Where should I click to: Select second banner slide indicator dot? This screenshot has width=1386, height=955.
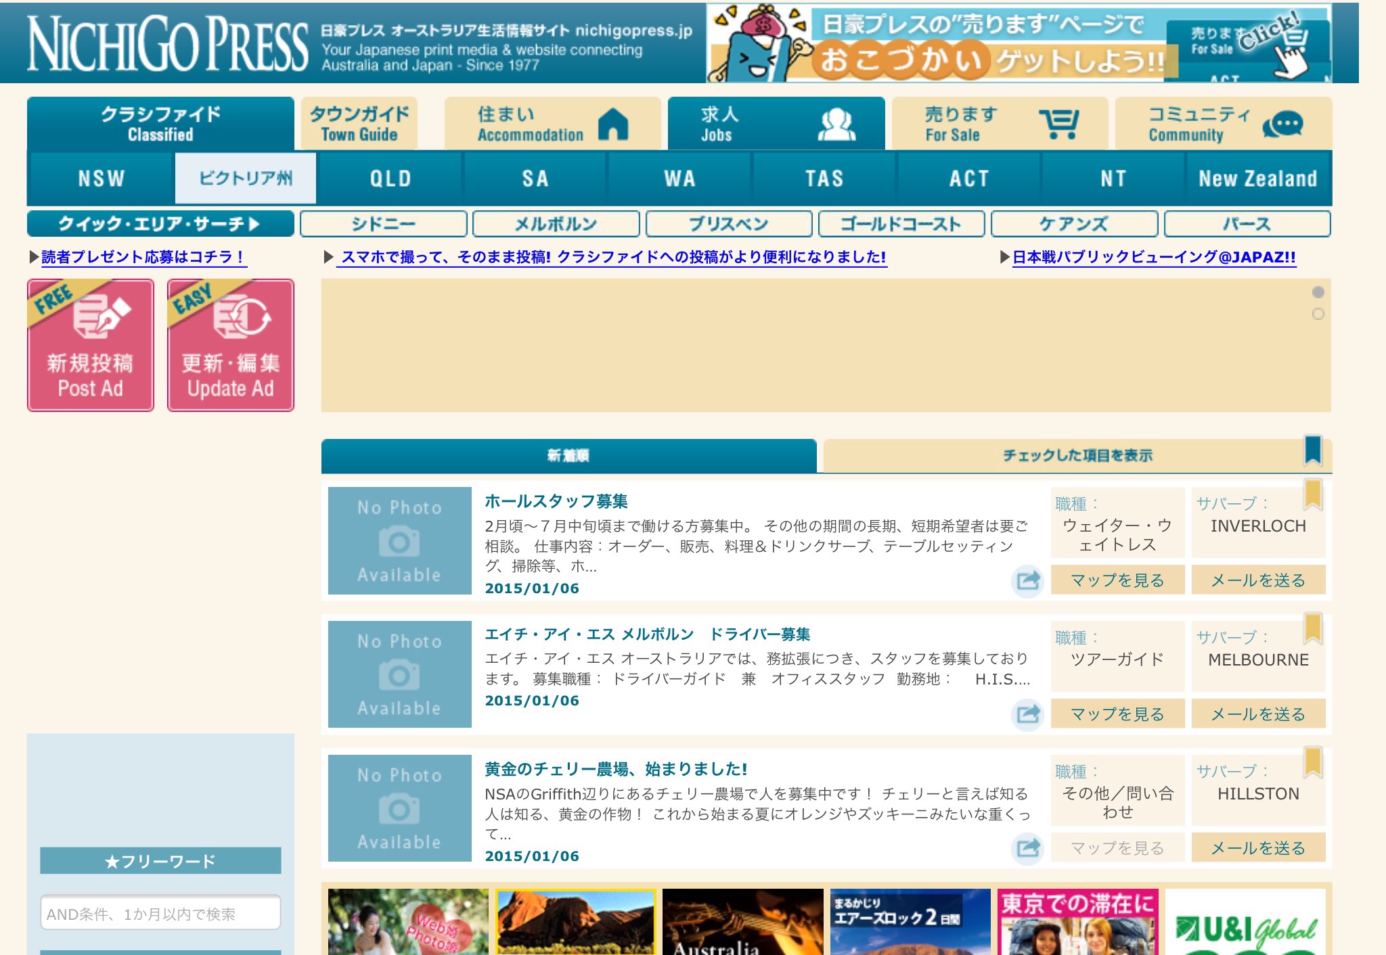tap(1318, 314)
